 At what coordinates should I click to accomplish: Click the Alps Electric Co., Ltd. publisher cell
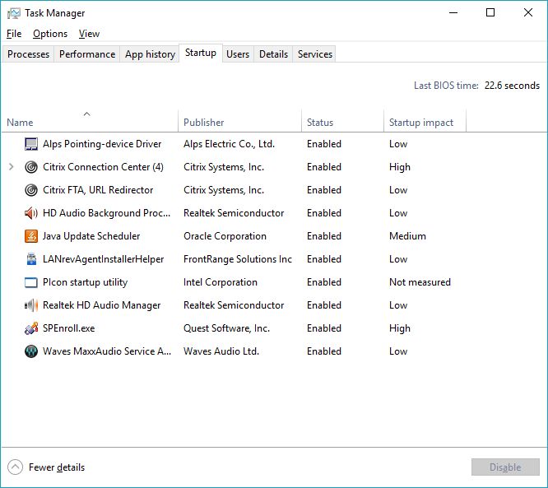tap(230, 144)
